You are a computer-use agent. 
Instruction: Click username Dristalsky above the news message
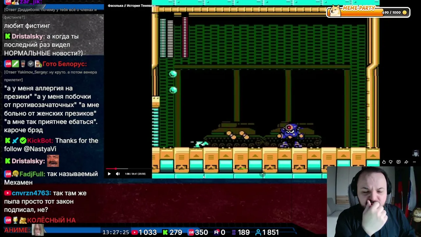(x=28, y=37)
